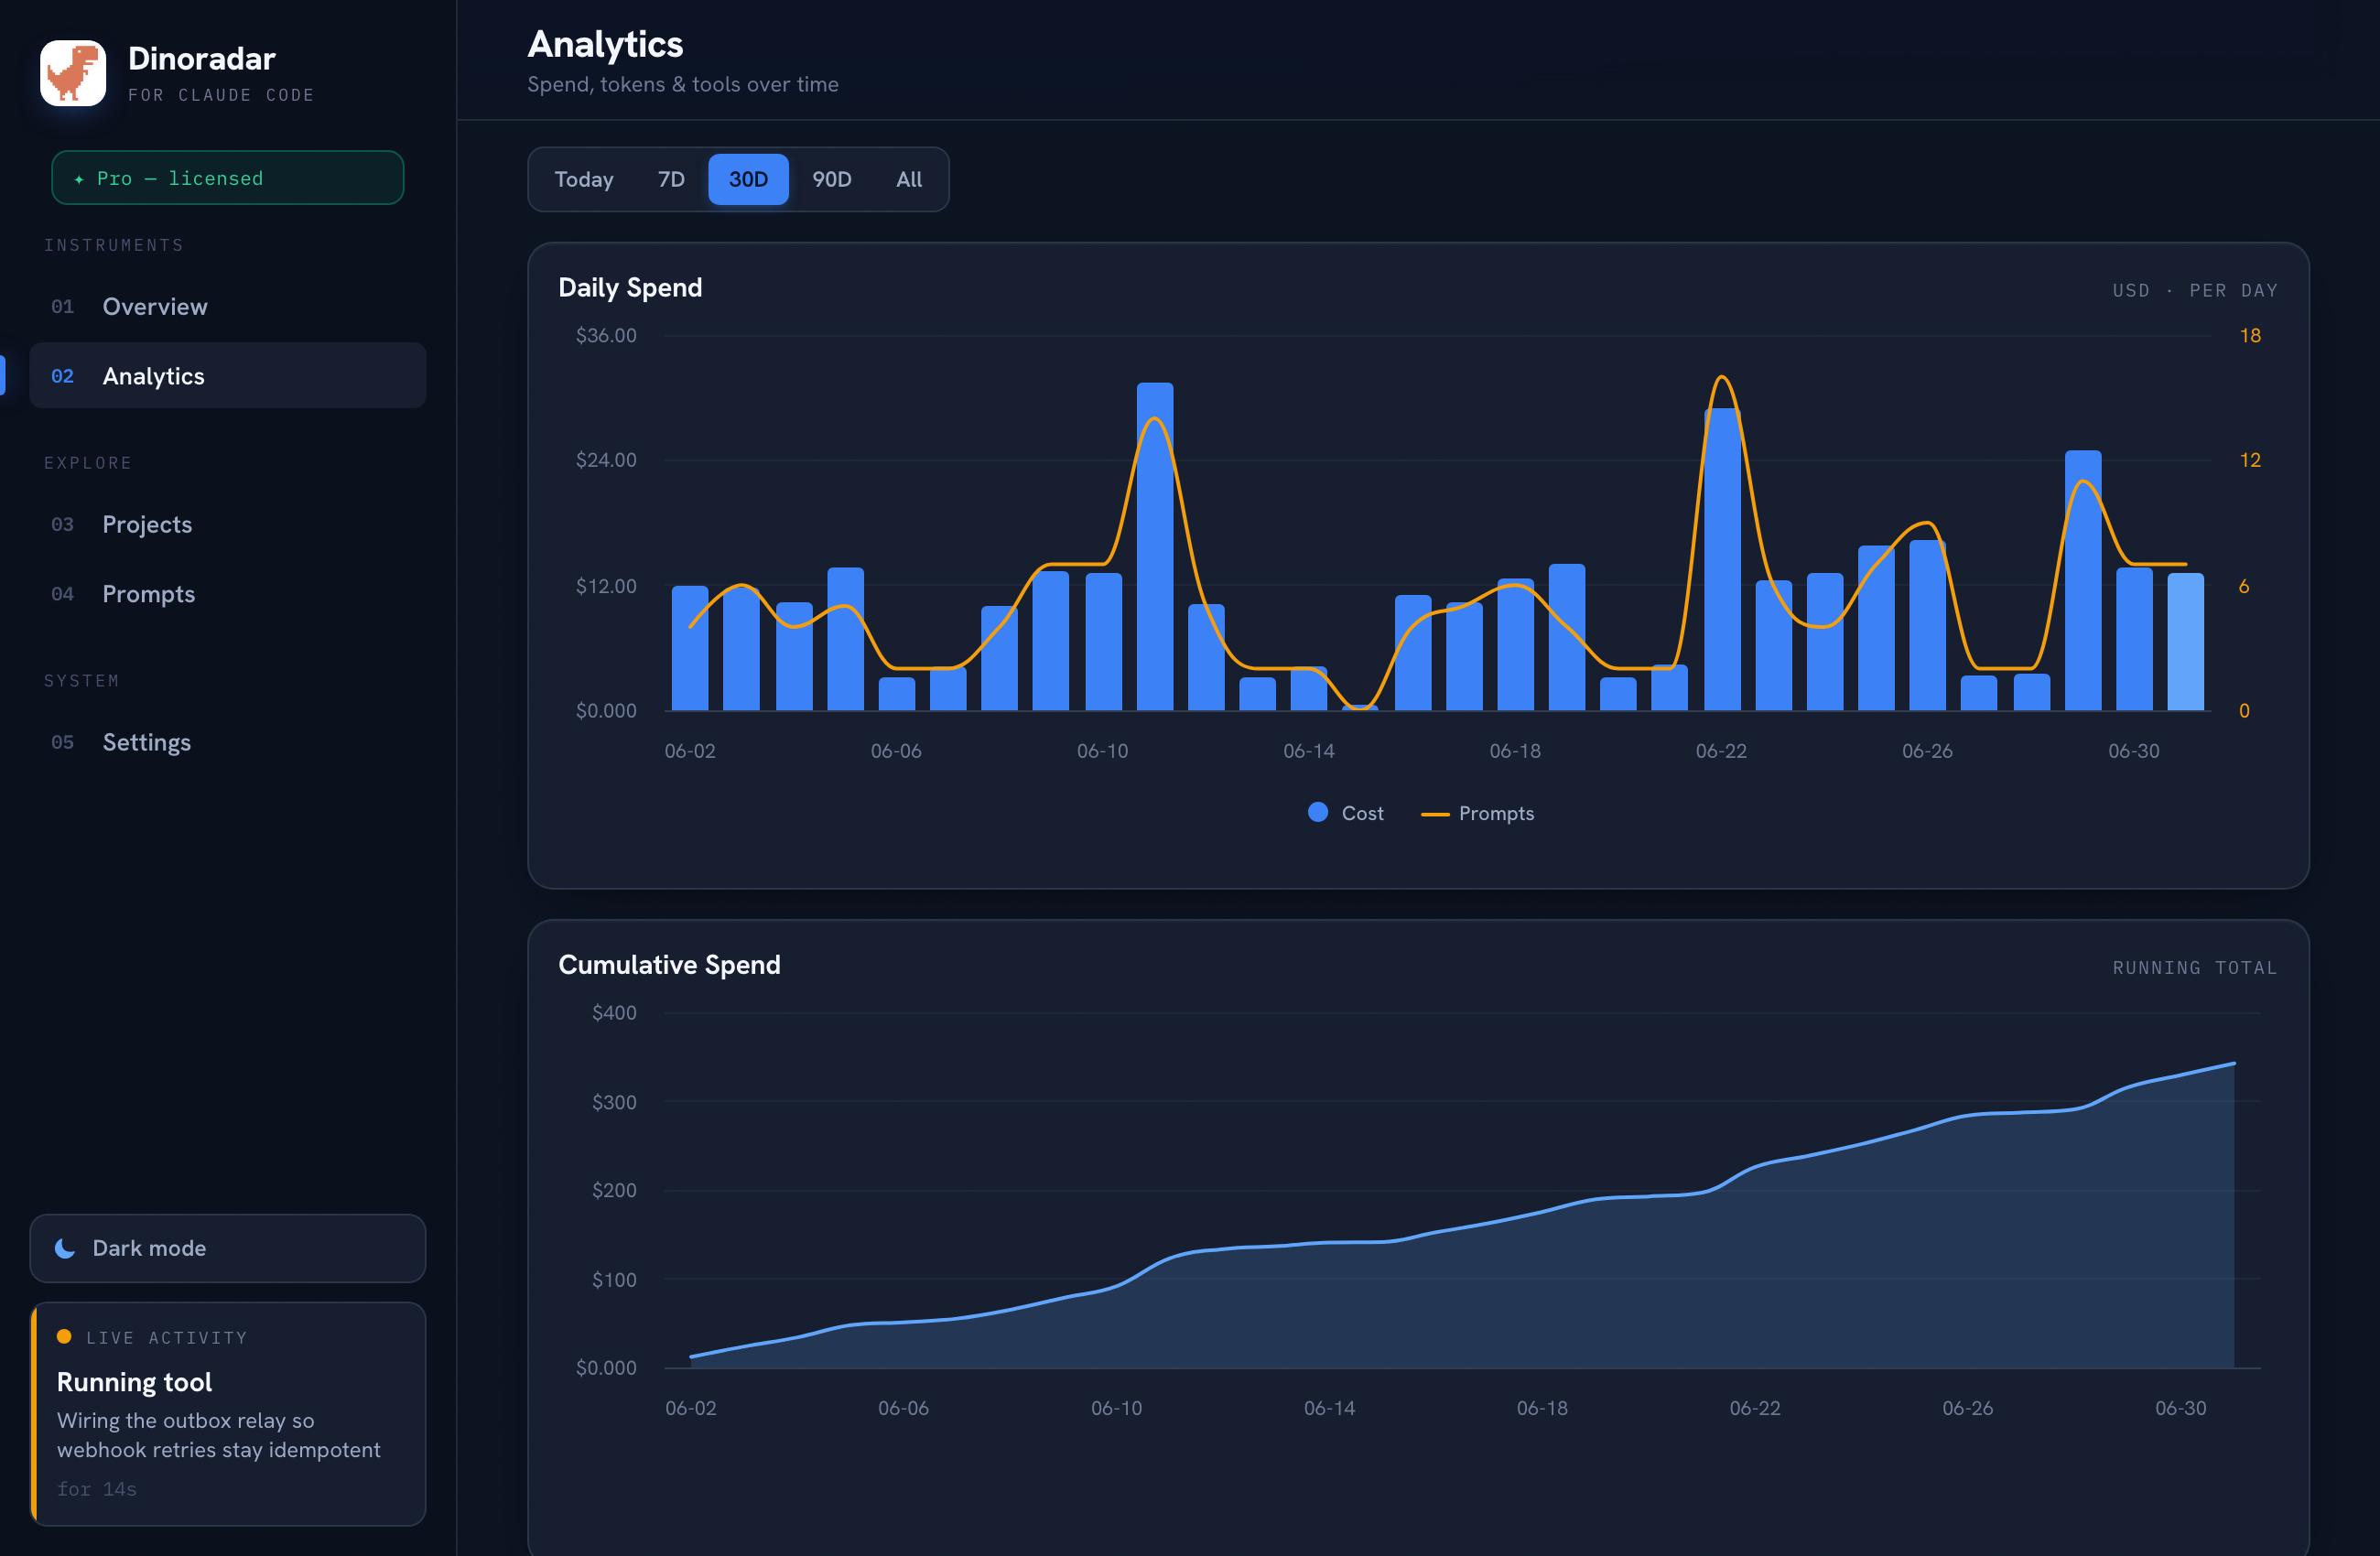Open the Running tool live activity card
Screen dimensions: 2380x1556
click(x=228, y=1414)
